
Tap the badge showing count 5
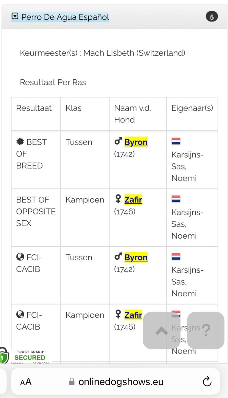pos(212,17)
